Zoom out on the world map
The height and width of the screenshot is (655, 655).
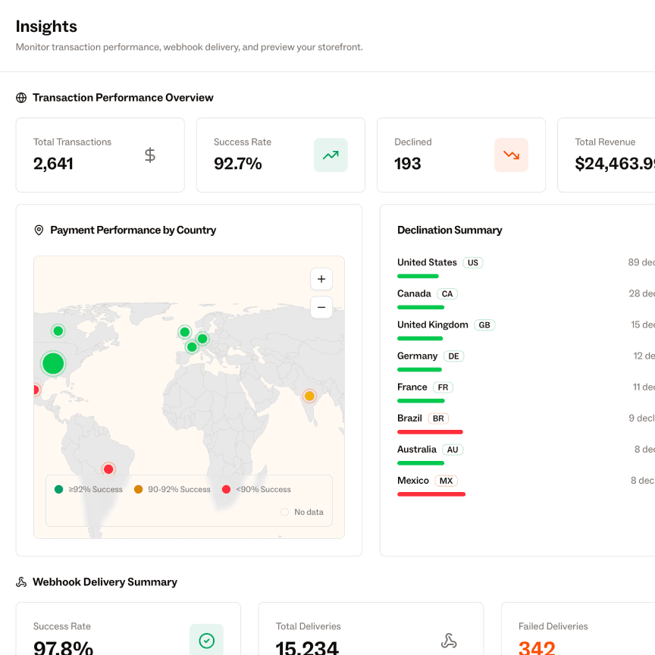[x=321, y=307]
